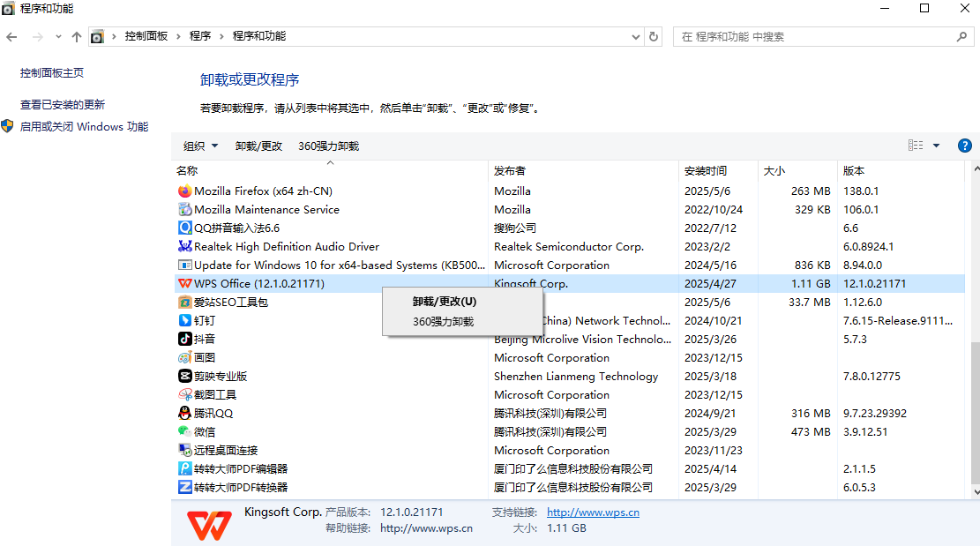Open the support link http://www.wps.cn
Viewport: 980px width, 546px height.
tap(593, 512)
